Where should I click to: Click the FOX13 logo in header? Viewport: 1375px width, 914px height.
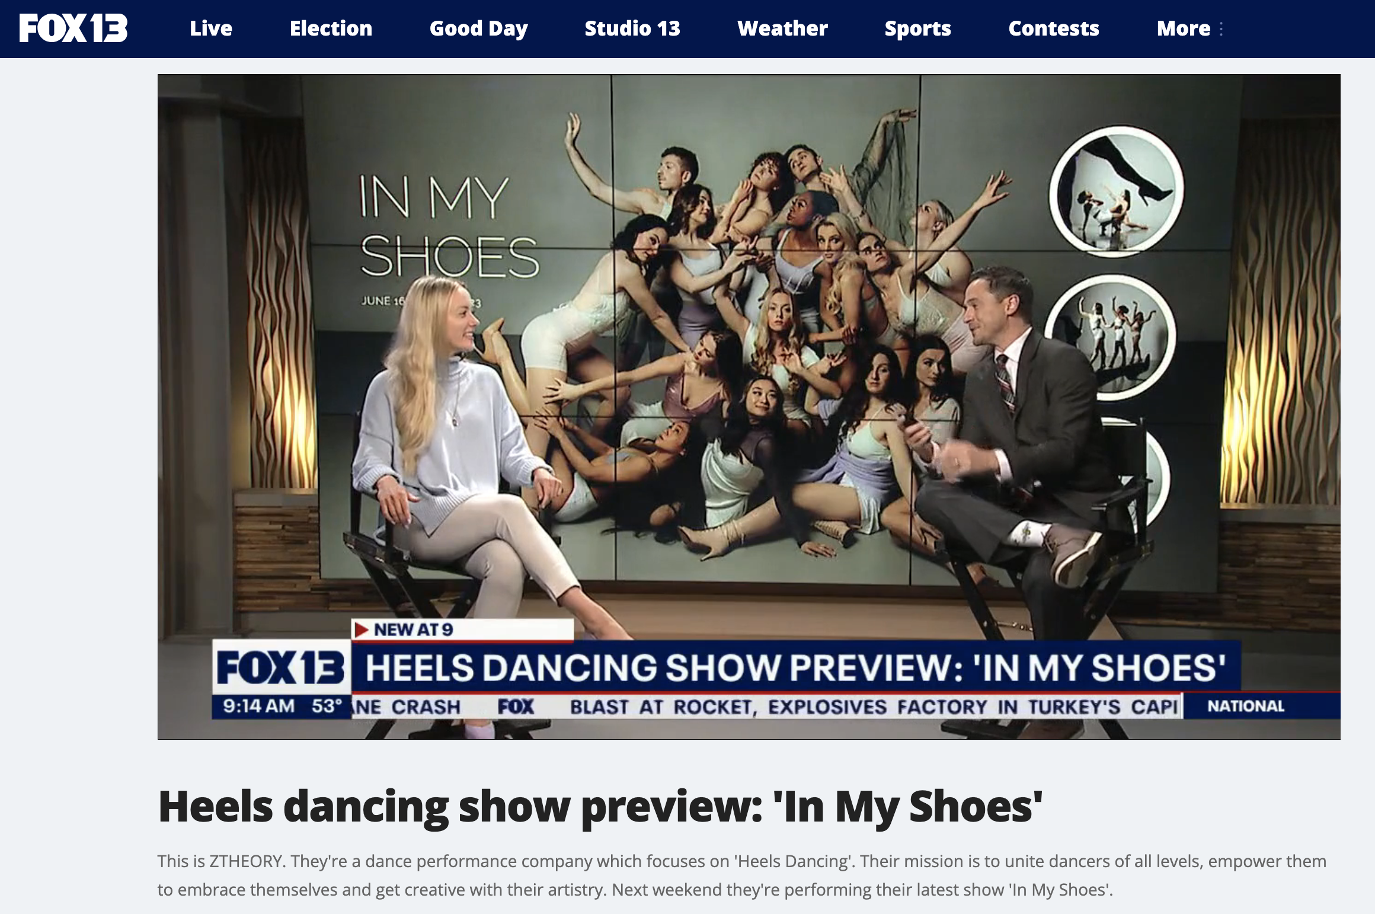(x=73, y=28)
